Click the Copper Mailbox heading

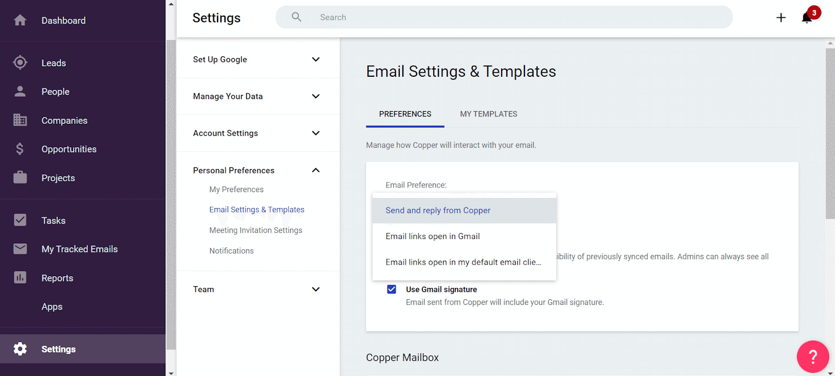coord(402,358)
